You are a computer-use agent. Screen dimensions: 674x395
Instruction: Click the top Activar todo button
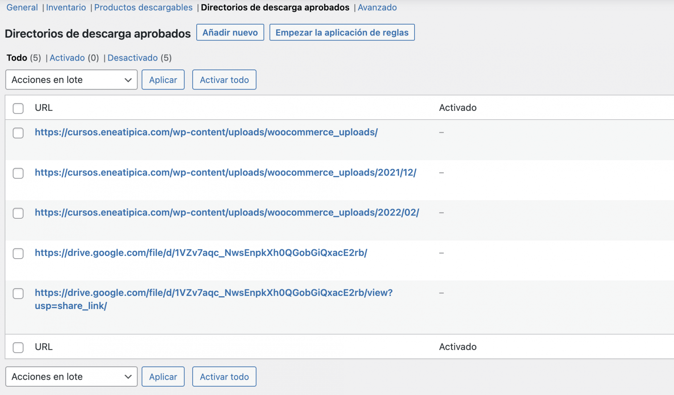point(224,80)
